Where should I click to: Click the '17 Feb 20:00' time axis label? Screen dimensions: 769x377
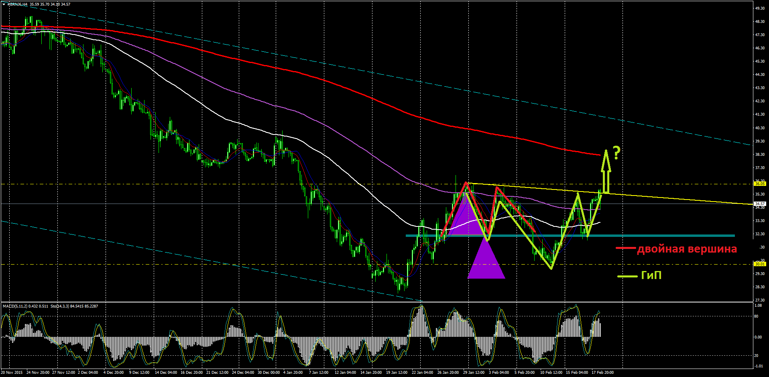(x=602, y=373)
